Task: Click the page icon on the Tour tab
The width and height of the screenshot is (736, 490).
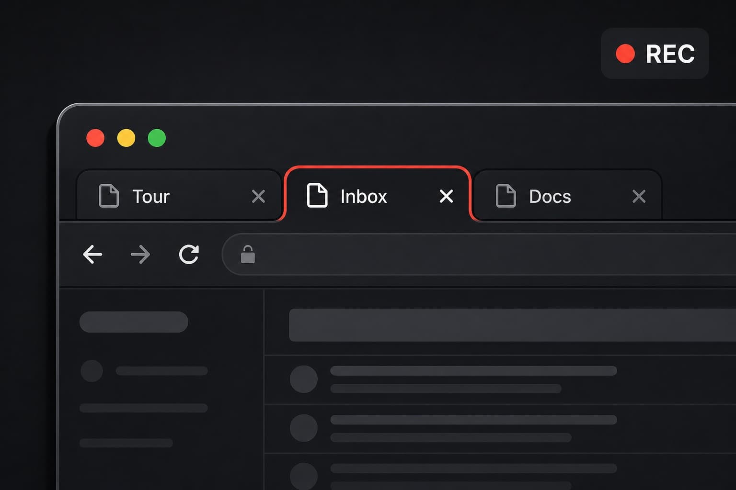Action: pos(109,196)
